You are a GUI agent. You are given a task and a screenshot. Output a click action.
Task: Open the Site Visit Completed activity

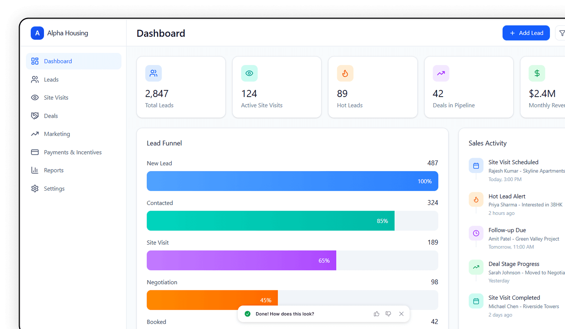(517, 306)
